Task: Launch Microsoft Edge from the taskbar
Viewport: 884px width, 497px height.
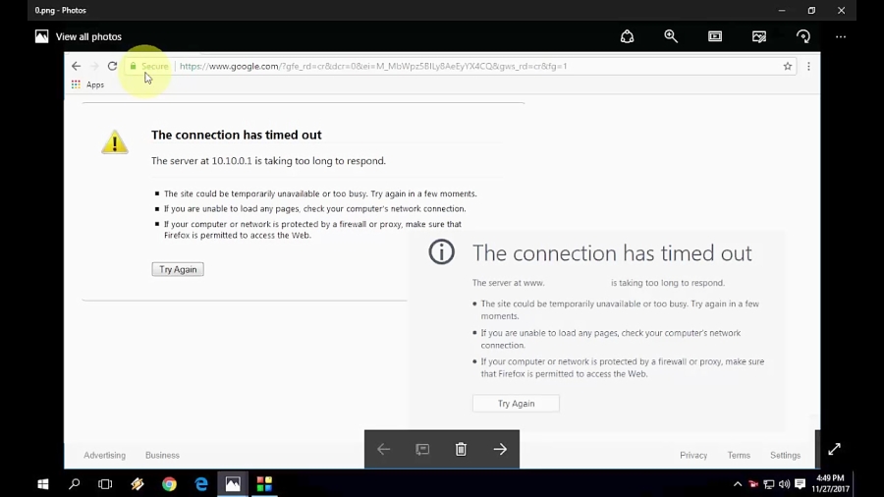Action: coord(201,484)
